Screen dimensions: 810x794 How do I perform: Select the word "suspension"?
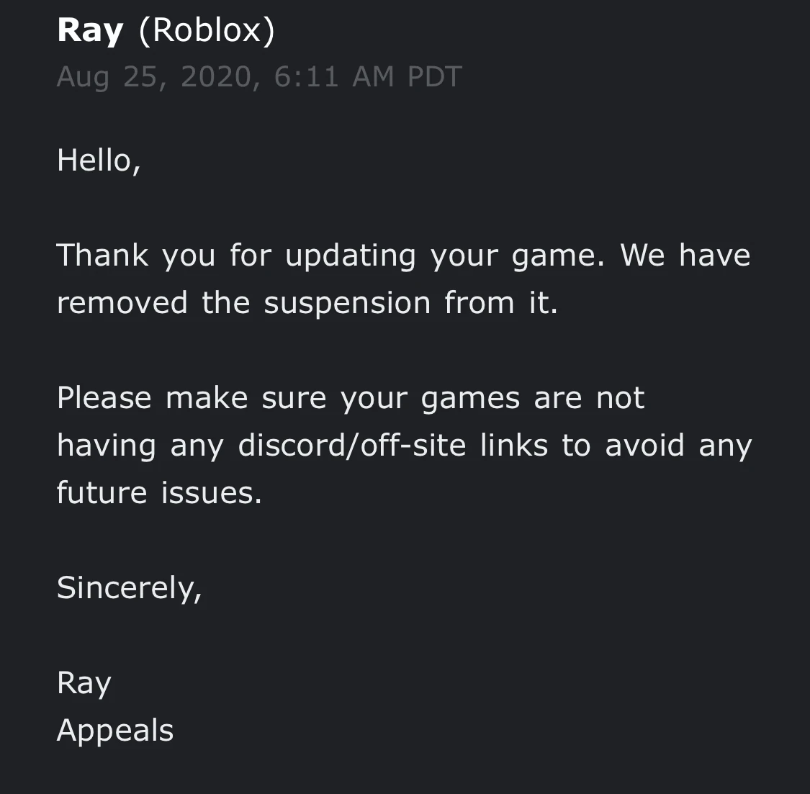click(347, 303)
